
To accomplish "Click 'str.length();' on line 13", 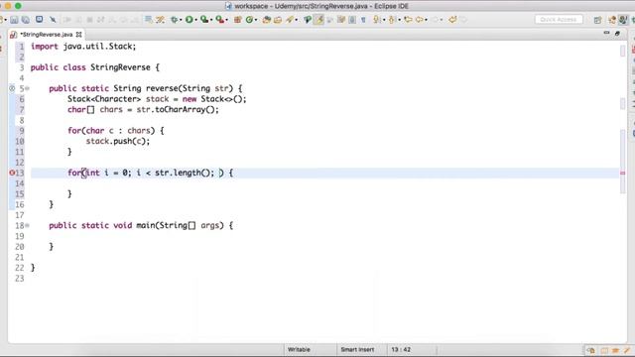I will [185, 173].
